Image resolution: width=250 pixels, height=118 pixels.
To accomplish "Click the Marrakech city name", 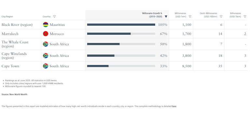I will 10,34.
